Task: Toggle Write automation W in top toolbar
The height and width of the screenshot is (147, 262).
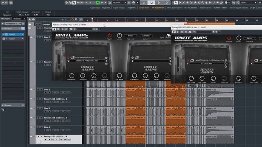Action: click(x=102, y=2)
